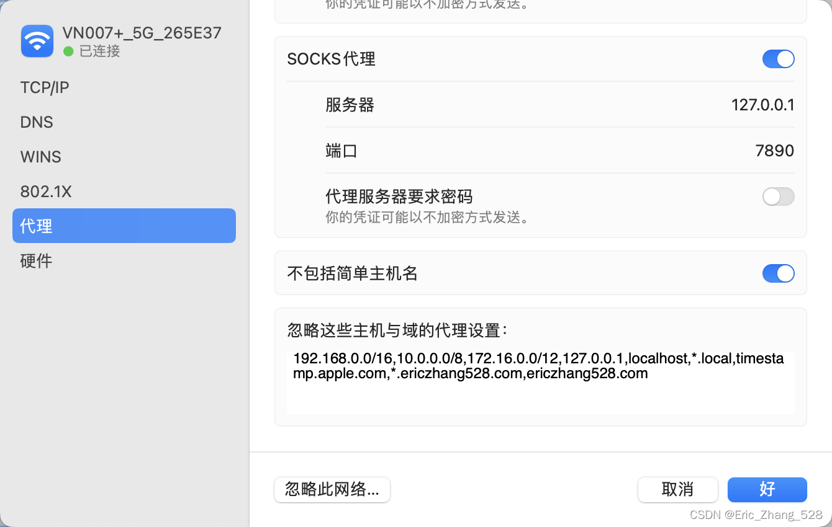Click into the bypass hosts text area

point(540,380)
